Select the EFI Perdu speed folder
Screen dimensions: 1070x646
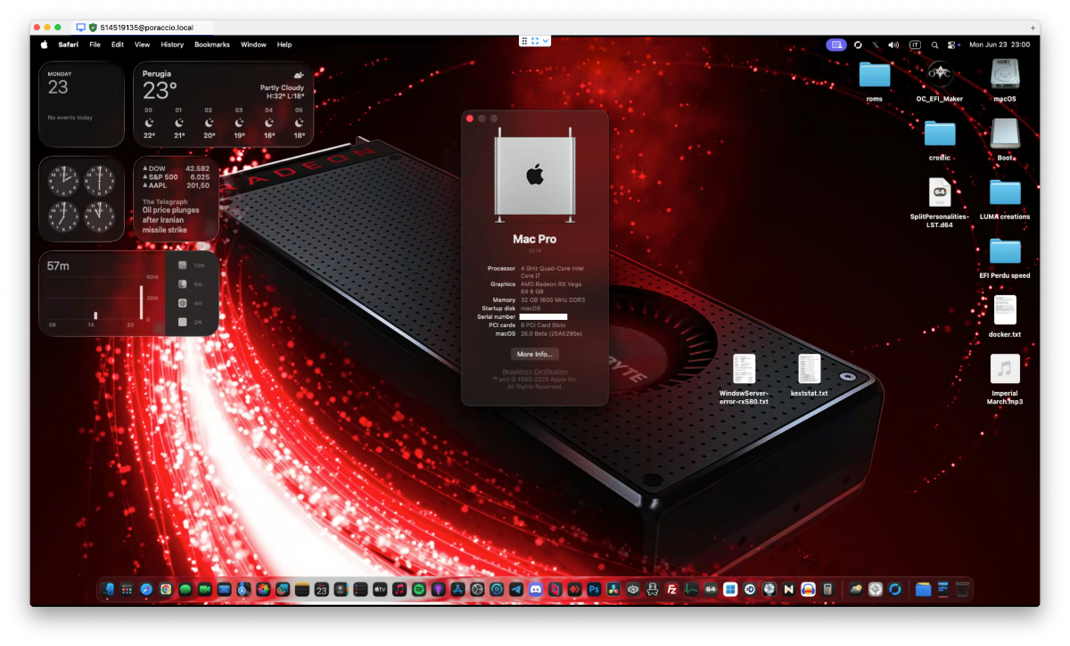coord(1005,258)
